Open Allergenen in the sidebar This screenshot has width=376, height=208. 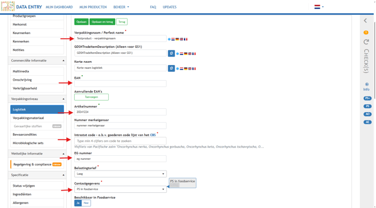(x=37, y=203)
